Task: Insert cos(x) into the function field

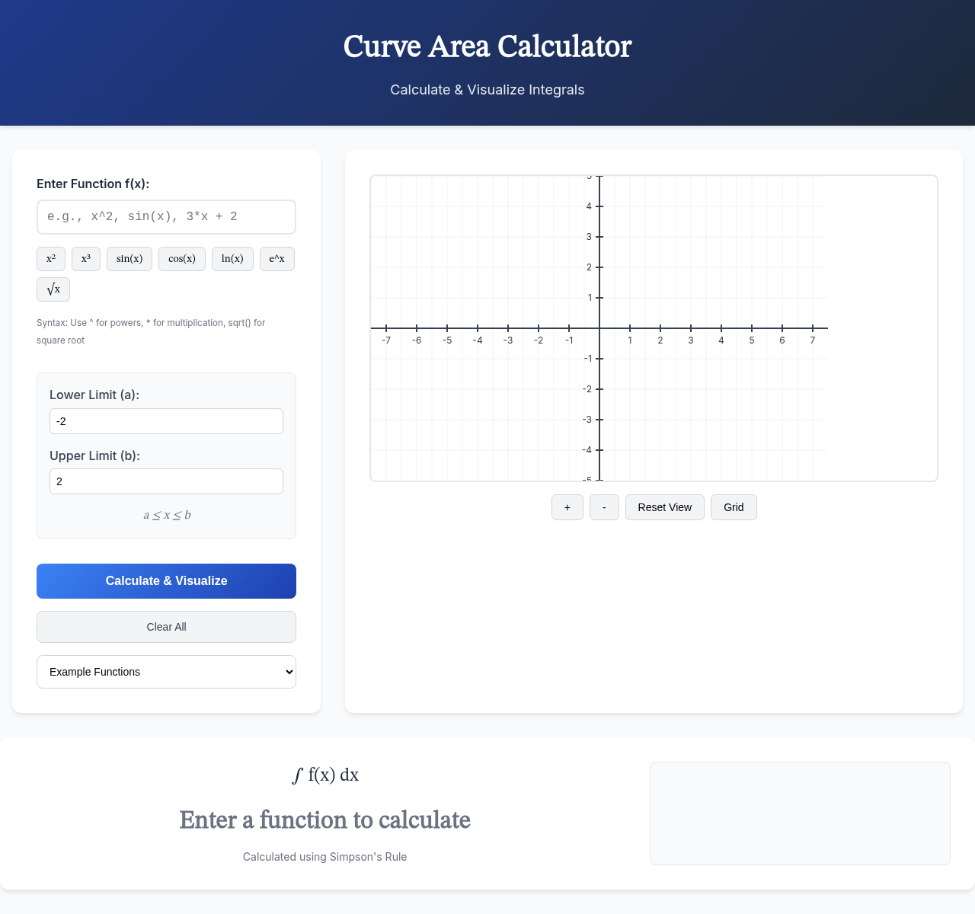Action: [x=181, y=259]
